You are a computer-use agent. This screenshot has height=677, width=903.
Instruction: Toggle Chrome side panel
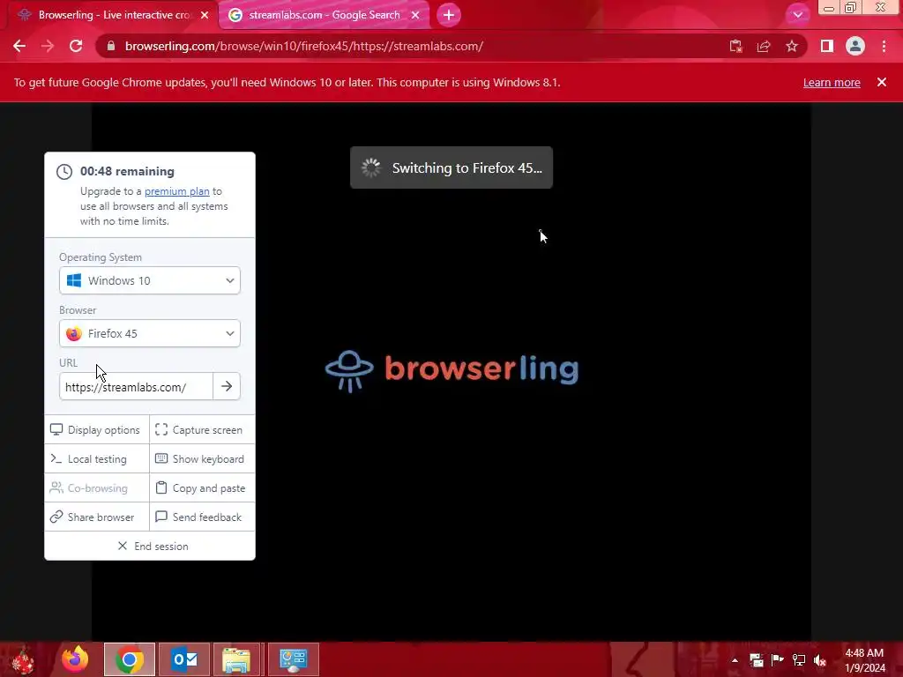(x=827, y=46)
